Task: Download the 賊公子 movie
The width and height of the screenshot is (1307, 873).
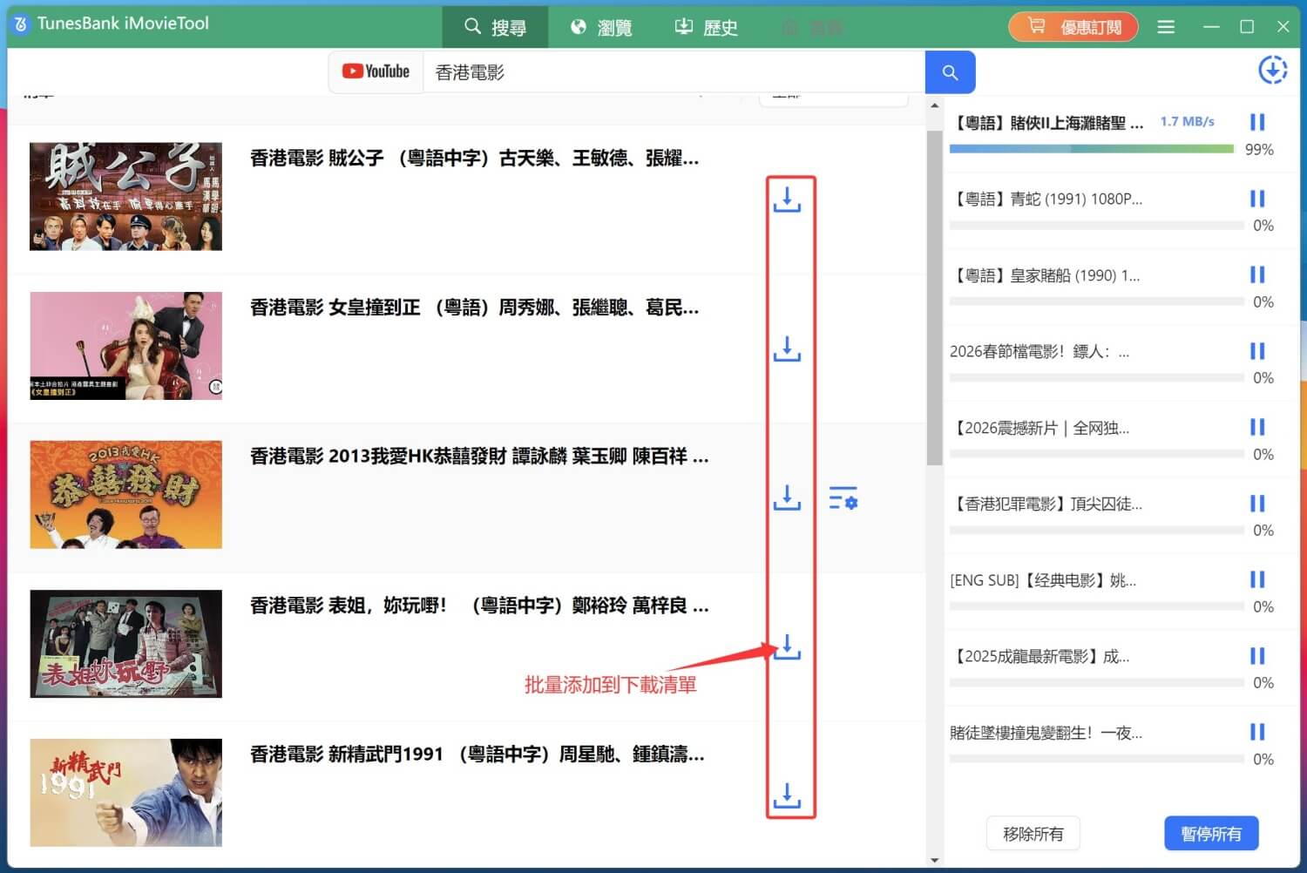Action: click(787, 199)
